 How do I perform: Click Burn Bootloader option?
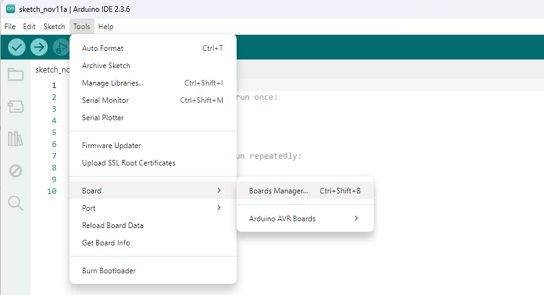(109, 271)
